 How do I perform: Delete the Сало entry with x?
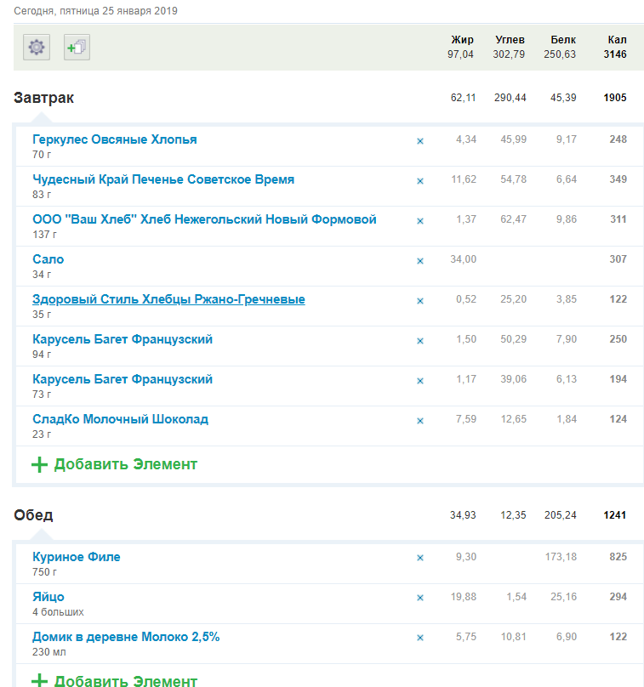click(x=419, y=261)
